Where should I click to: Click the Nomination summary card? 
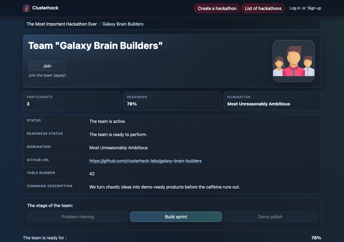coord(272,101)
